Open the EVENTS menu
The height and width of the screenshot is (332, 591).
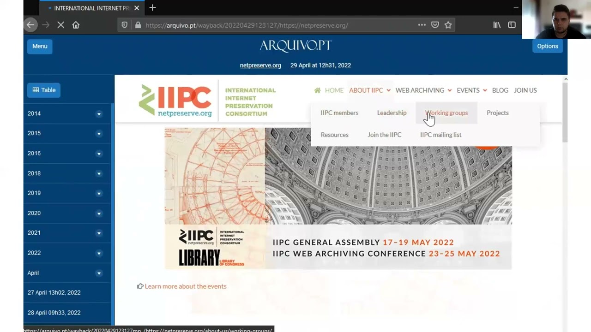(x=472, y=90)
